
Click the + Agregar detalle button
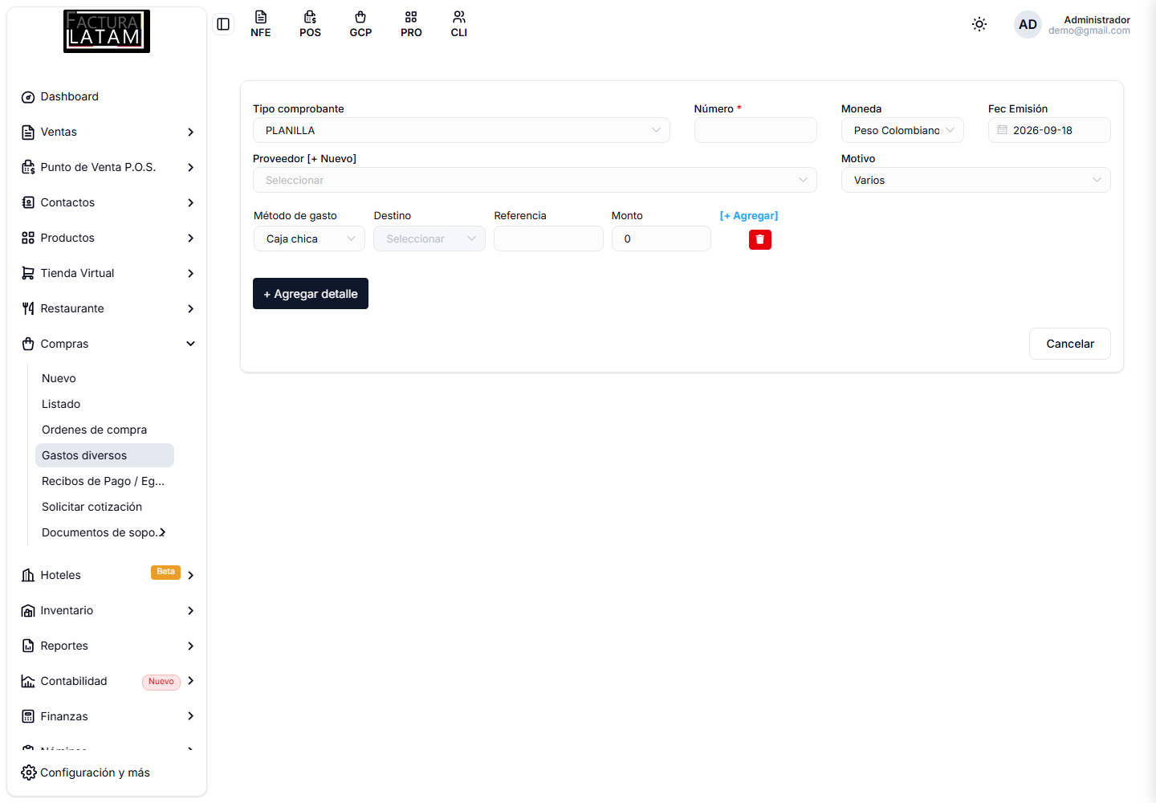pyautogui.click(x=311, y=294)
